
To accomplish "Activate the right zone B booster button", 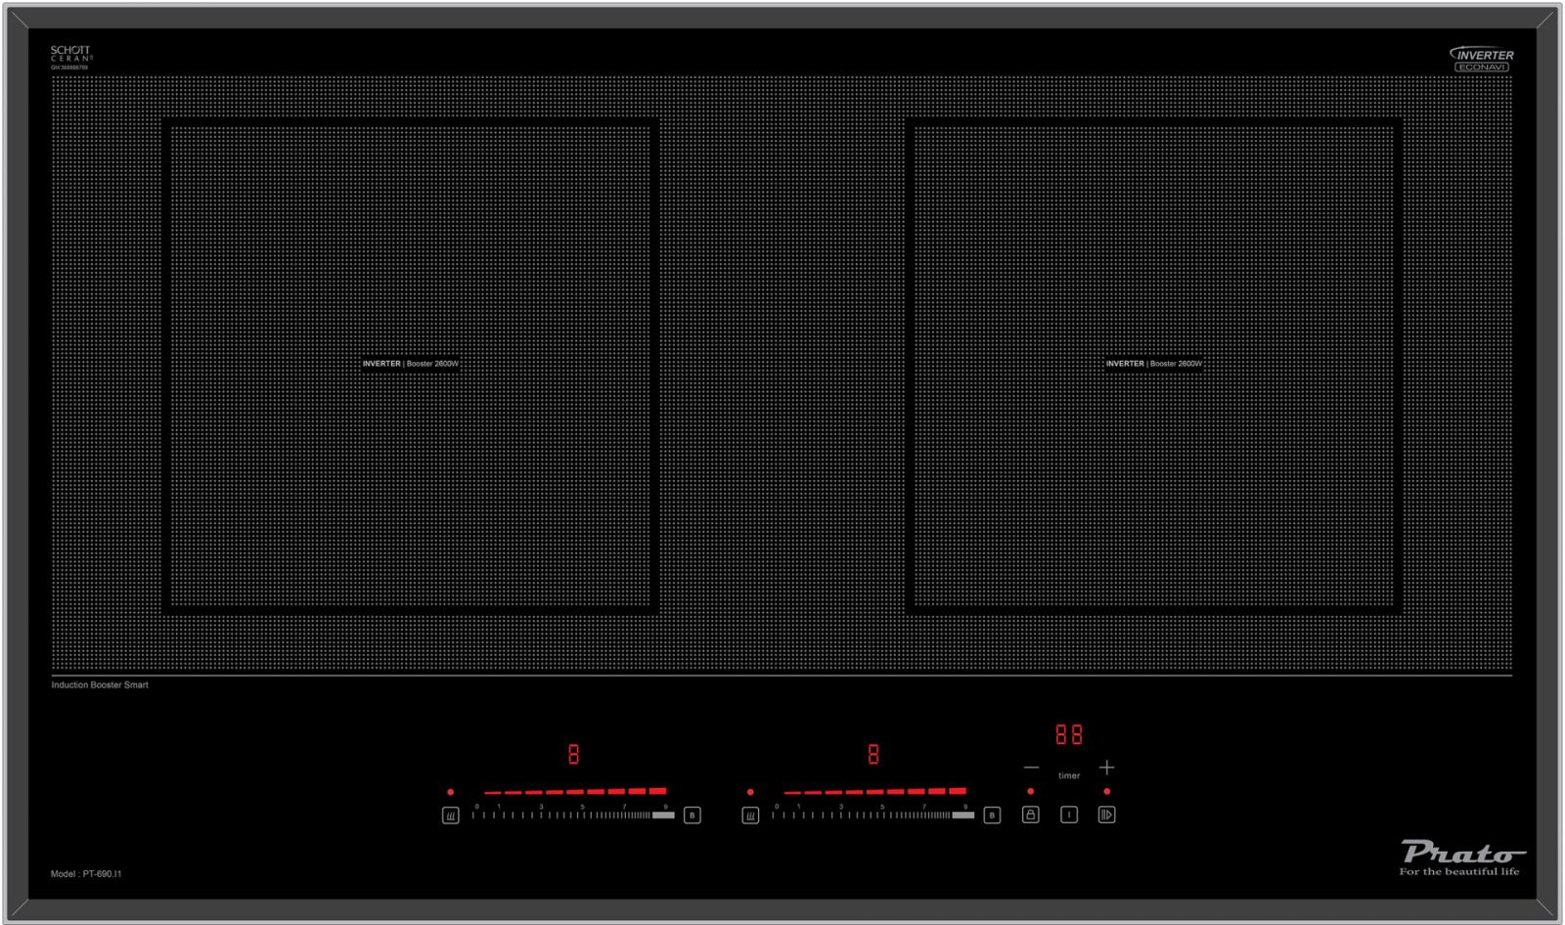I will coord(992,815).
